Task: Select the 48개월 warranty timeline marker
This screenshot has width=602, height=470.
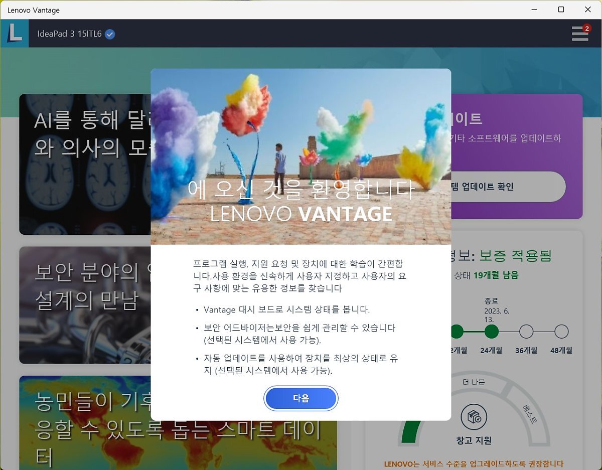Action: coord(561,332)
